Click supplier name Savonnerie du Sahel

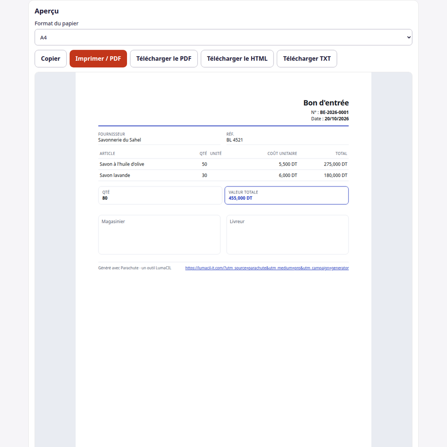[x=120, y=140]
